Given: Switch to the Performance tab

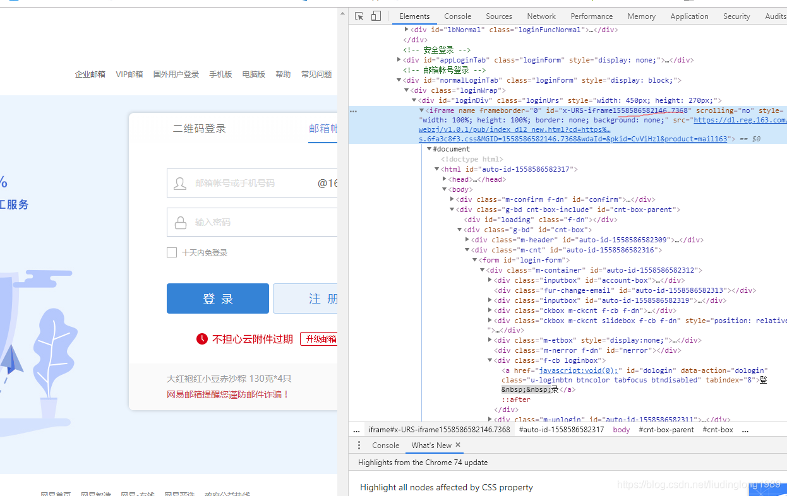Looking at the screenshot, I should 592,16.
